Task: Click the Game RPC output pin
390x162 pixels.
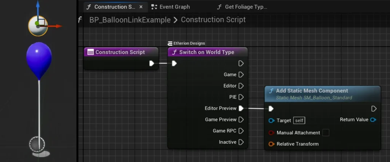Action: (x=241, y=131)
